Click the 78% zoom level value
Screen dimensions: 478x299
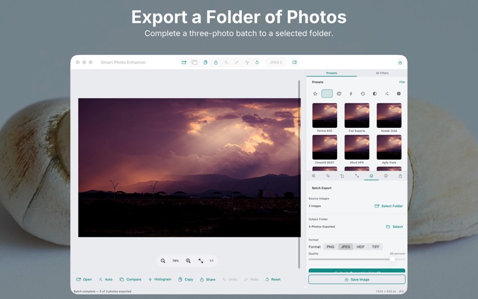tap(176, 261)
